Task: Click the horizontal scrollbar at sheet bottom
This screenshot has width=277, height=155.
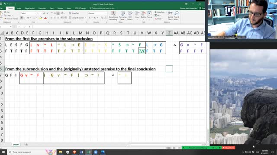Action: click(166, 145)
